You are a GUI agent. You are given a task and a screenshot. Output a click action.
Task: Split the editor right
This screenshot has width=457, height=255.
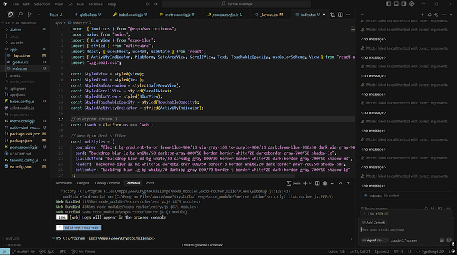(x=340, y=15)
